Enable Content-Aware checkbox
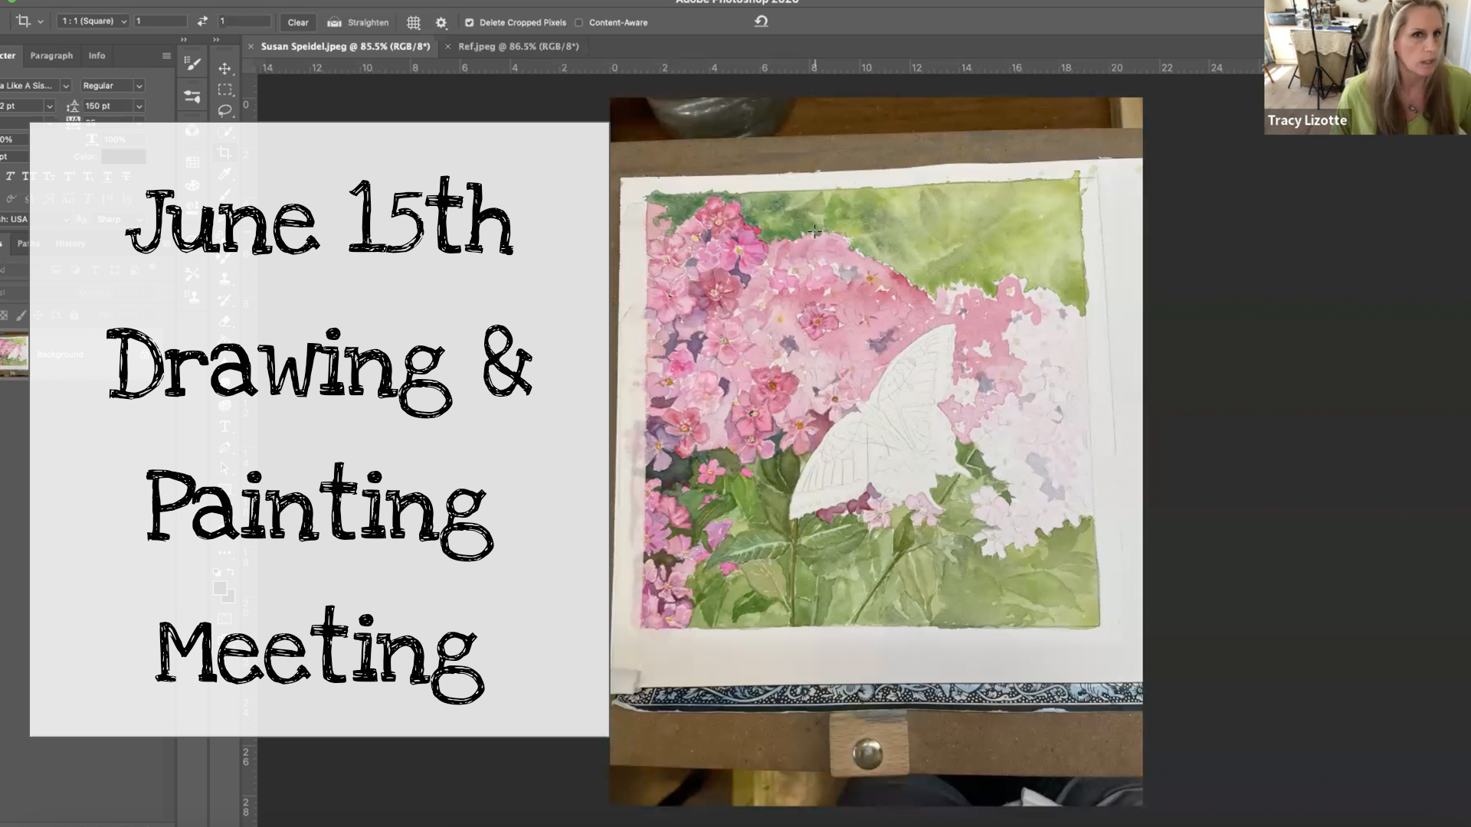The height and width of the screenshot is (827, 1471). tap(579, 23)
